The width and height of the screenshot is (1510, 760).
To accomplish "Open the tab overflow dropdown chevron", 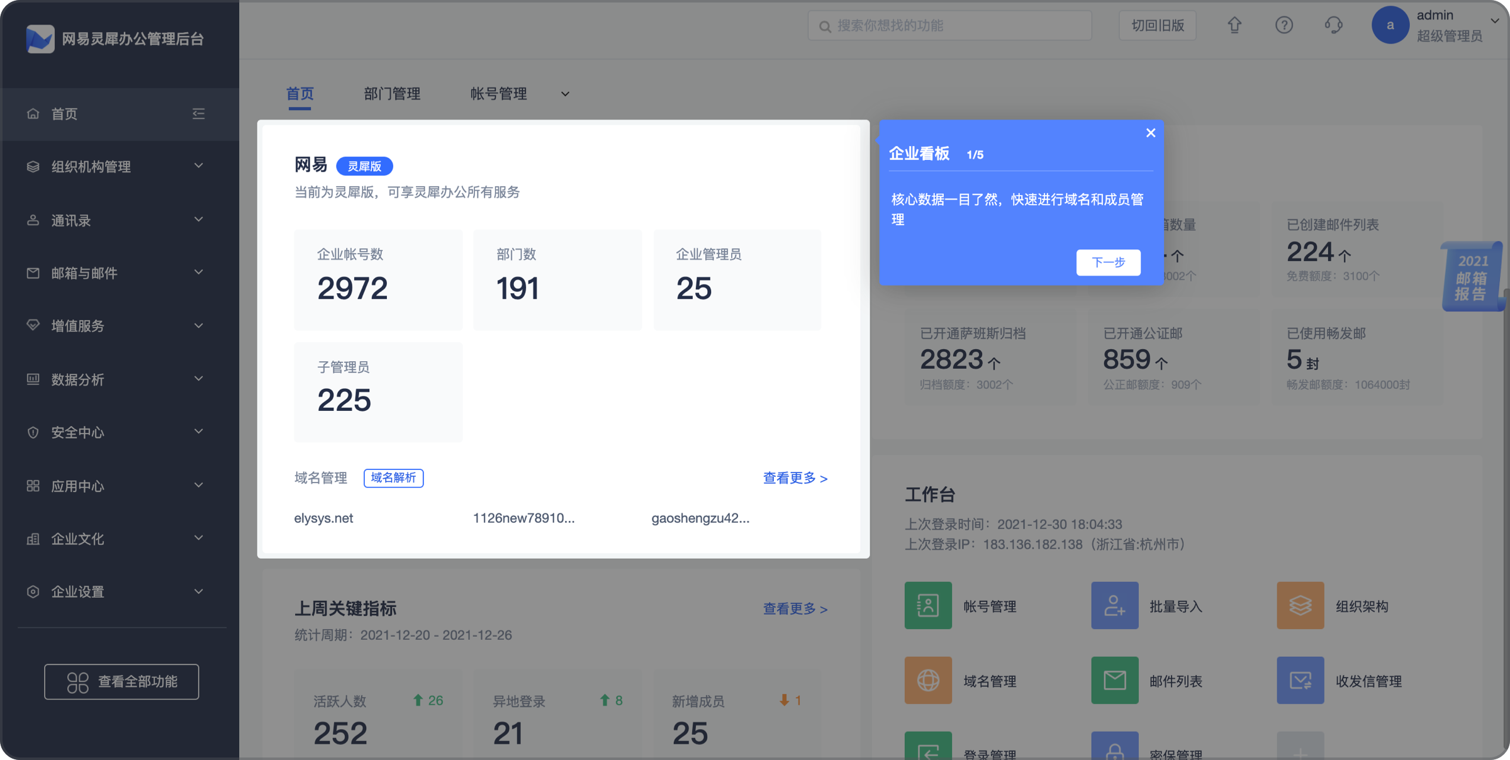I will (565, 94).
